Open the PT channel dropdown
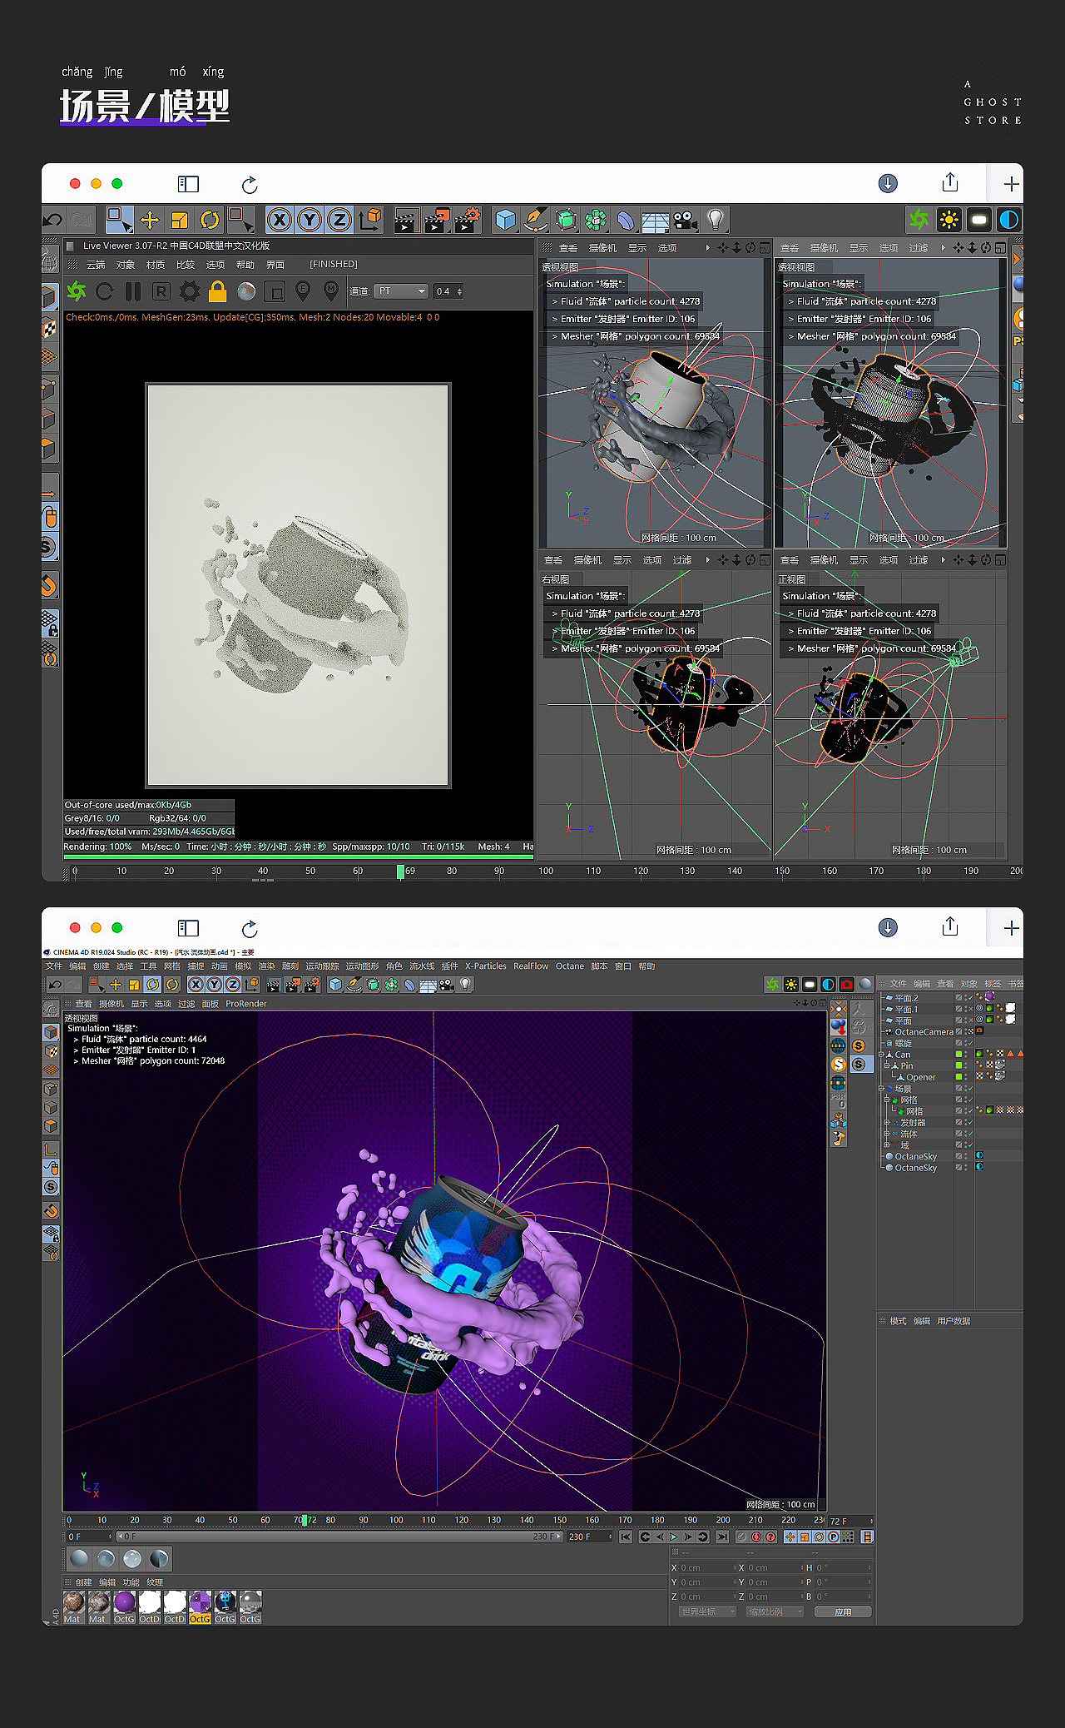The image size is (1065, 1728). click(401, 291)
